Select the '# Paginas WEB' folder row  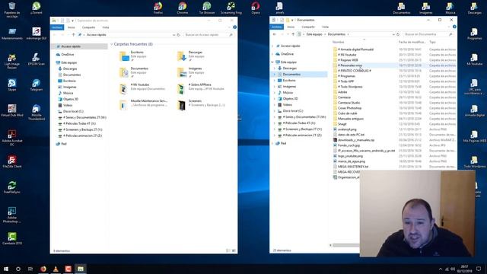pos(394,60)
